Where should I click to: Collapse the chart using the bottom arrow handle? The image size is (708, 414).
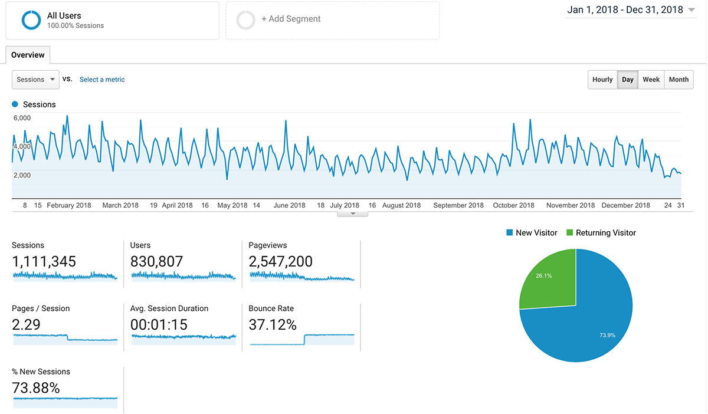(353, 213)
